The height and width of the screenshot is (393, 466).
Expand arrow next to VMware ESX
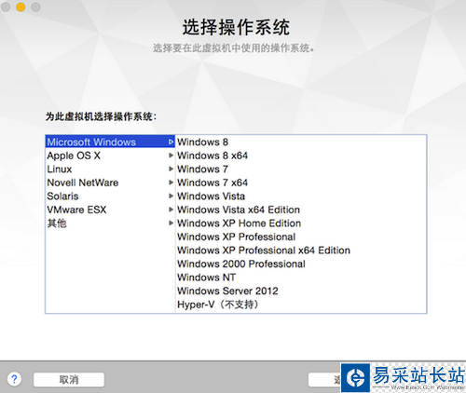click(171, 210)
